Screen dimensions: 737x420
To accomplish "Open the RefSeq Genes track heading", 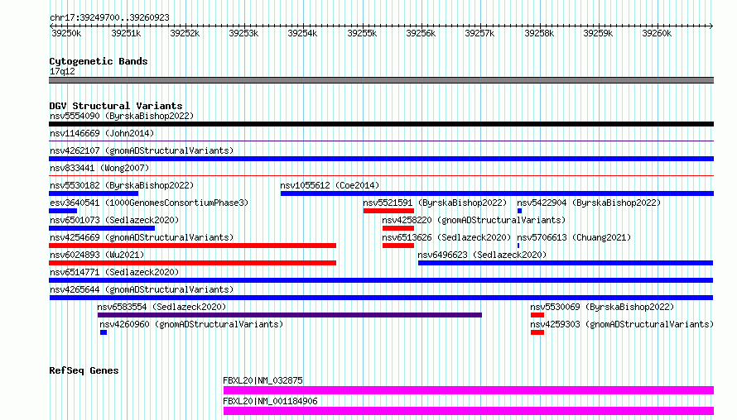I will tap(84, 370).
